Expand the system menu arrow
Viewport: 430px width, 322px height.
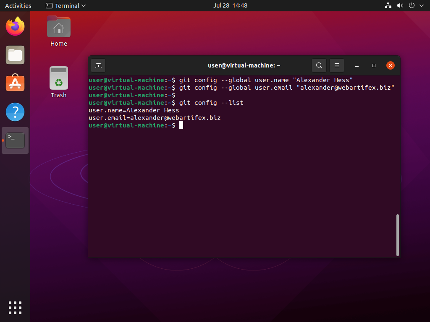[421, 6]
